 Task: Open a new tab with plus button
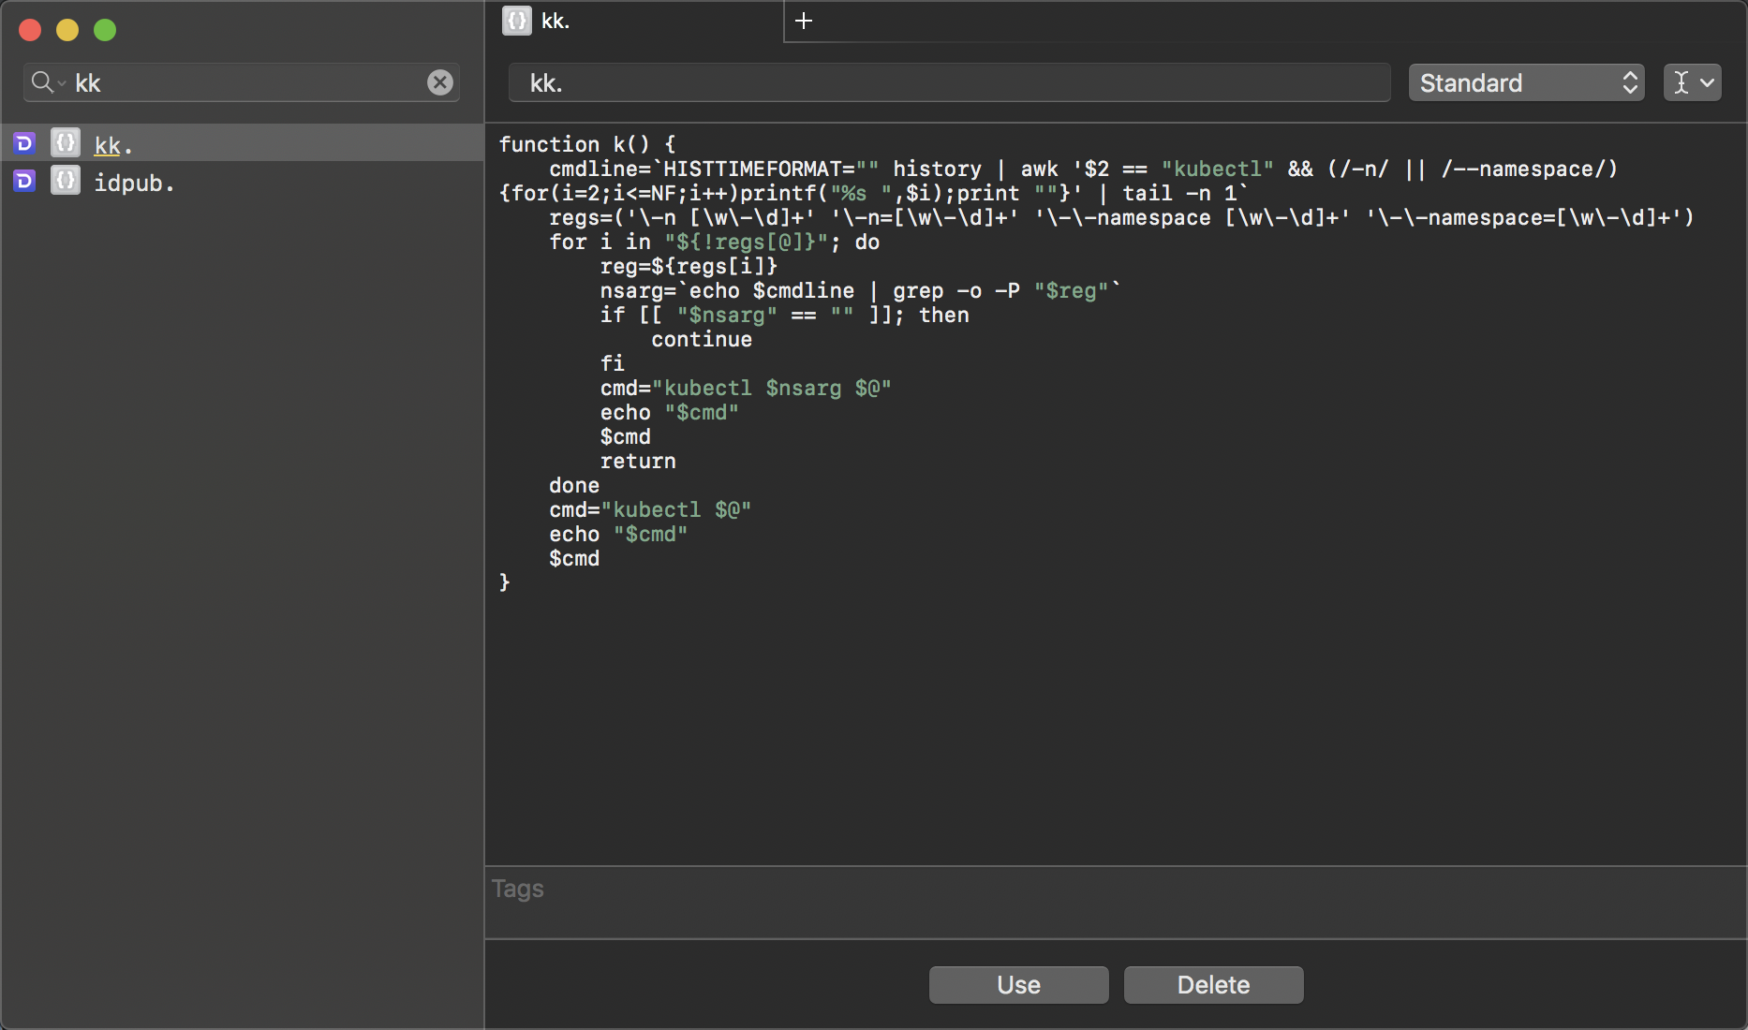coord(804,21)
